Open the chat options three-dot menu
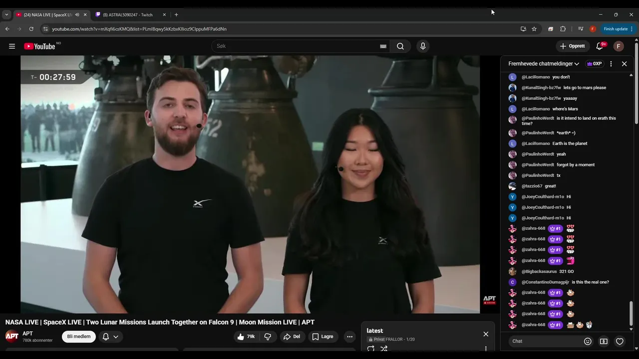639x359 pixels. (x=611, y=64)
